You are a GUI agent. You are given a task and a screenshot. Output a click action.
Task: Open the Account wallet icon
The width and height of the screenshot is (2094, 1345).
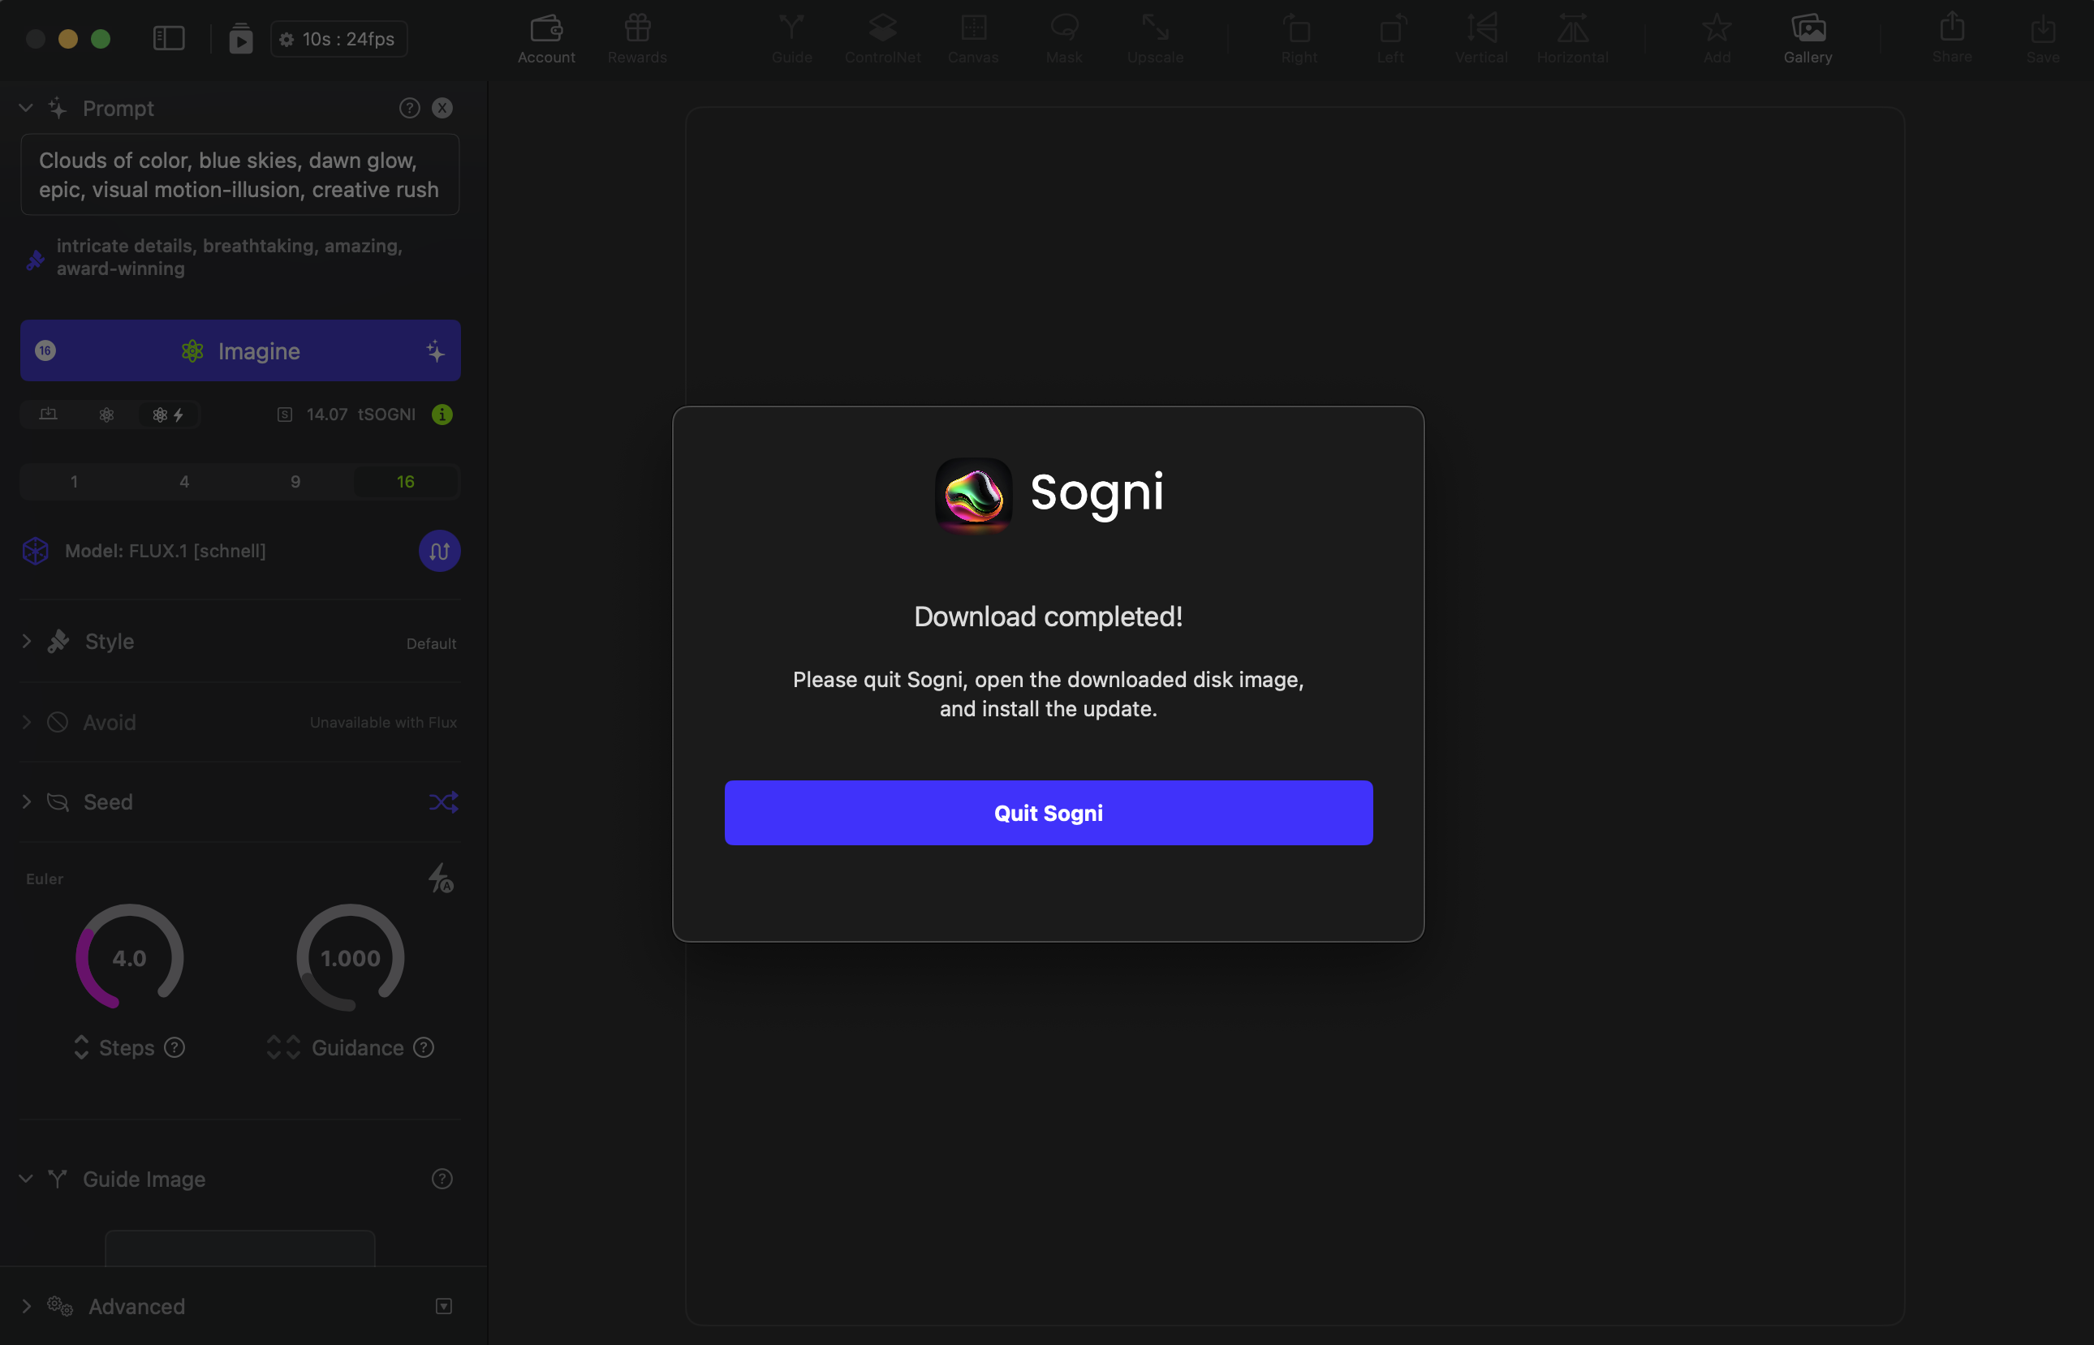(x=546, y=30)
